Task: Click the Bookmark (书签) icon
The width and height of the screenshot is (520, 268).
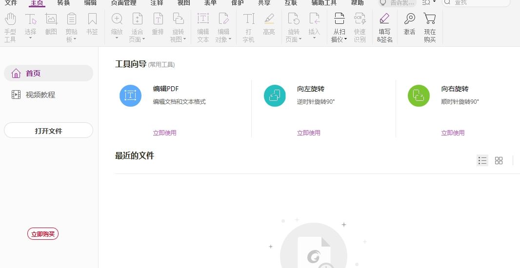Action: (92, 19)
